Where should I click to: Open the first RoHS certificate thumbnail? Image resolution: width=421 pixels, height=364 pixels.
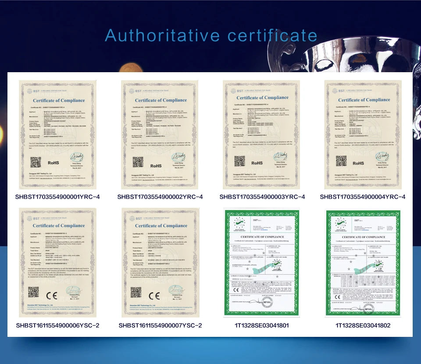coord(57,134)
